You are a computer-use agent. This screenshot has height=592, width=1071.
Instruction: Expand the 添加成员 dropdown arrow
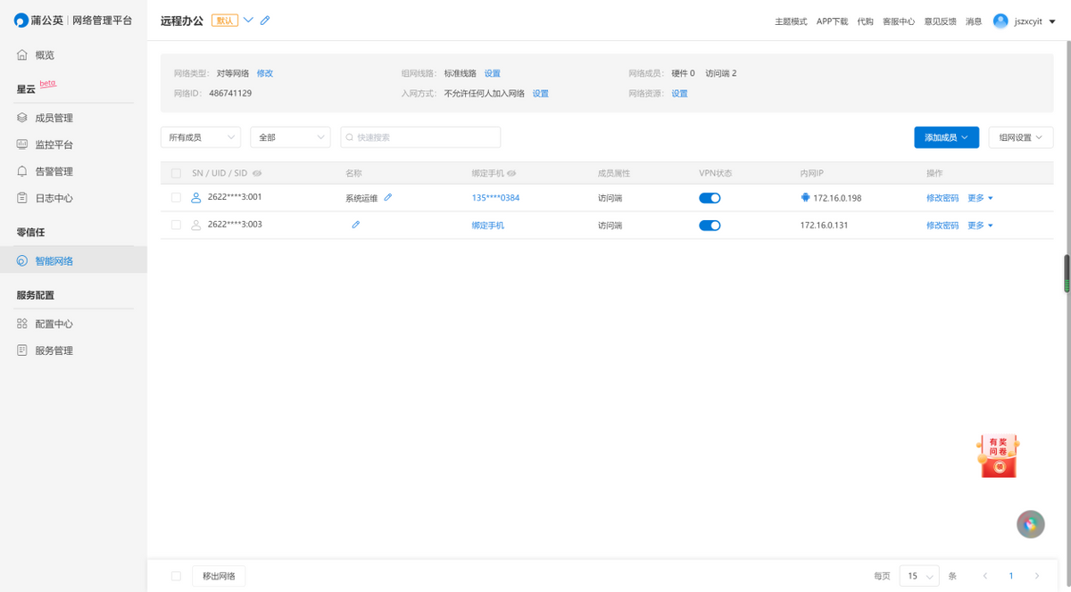pyautogui.click(x=967, y=136)
